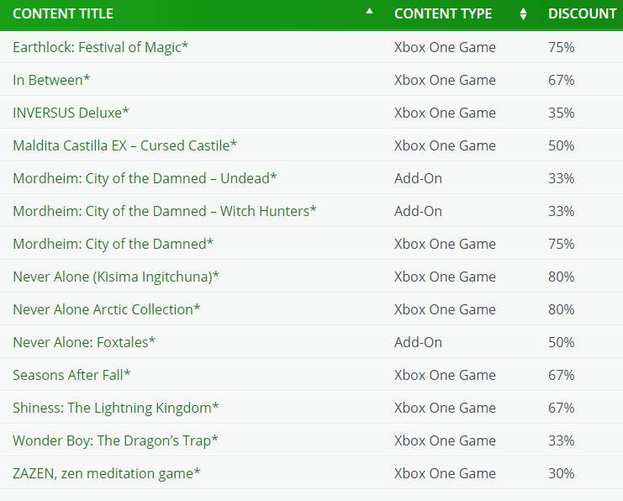This screenshot has width=623, height=501.
Task: Open Never Alone (Kisima Ingitchuna) link
Action: [116, 277]
